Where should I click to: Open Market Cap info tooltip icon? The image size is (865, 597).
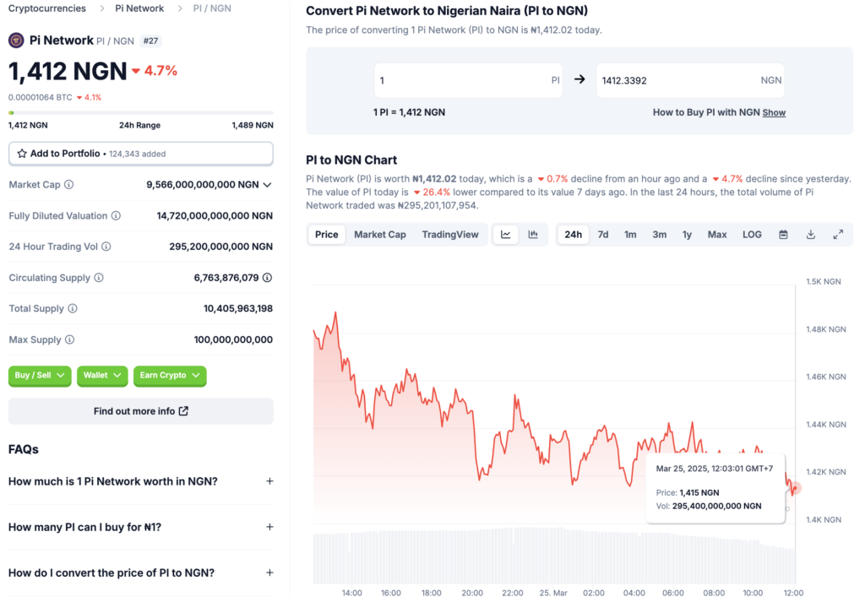pos(69,185)
